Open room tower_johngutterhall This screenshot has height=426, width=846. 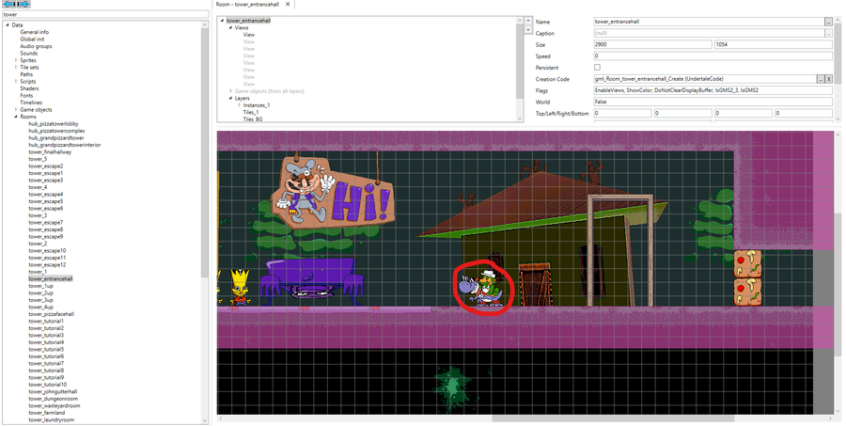(x=53, y=391)
